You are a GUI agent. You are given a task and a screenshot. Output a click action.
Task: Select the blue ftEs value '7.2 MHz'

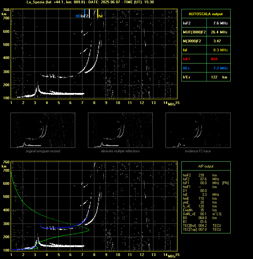click(220, 68)
